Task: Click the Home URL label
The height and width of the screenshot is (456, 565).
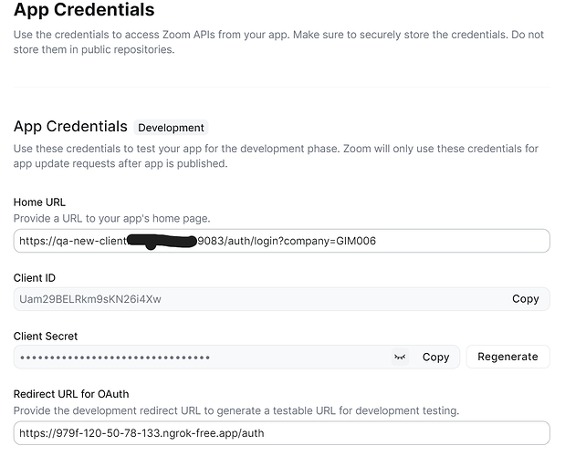Action: (39, 202)
